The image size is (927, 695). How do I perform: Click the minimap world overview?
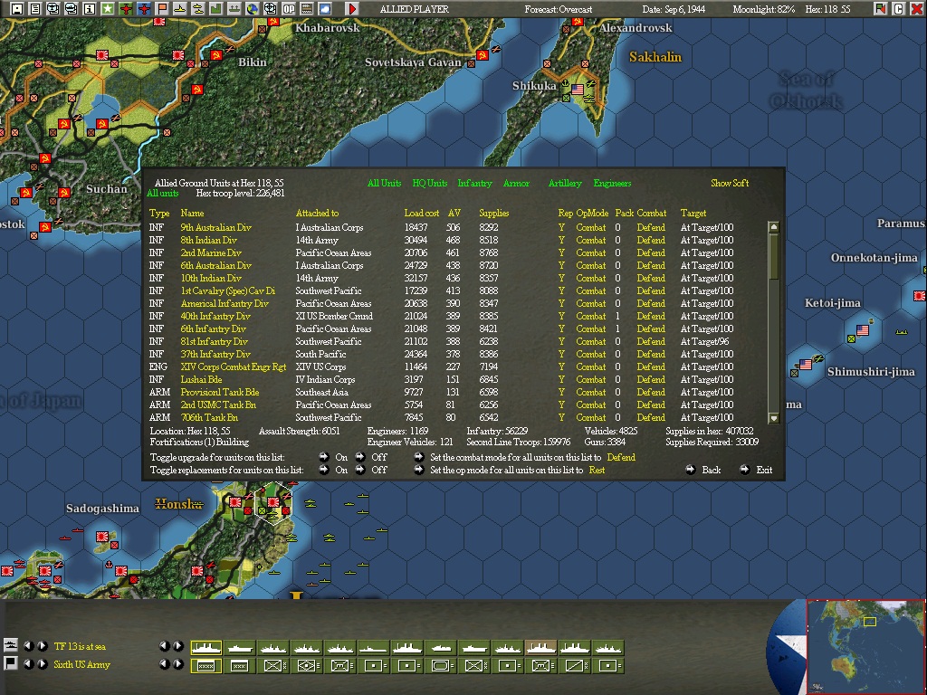tap(866, 646)
